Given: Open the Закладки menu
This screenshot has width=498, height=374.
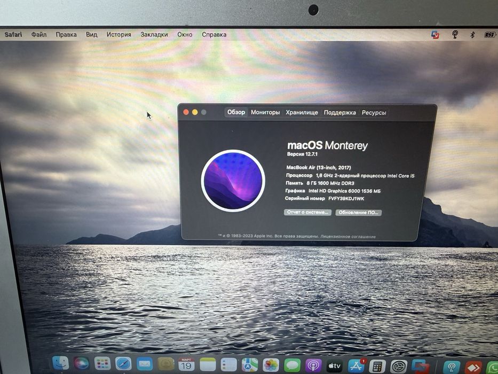Looking at the screenshot, I should pos(154,34).
